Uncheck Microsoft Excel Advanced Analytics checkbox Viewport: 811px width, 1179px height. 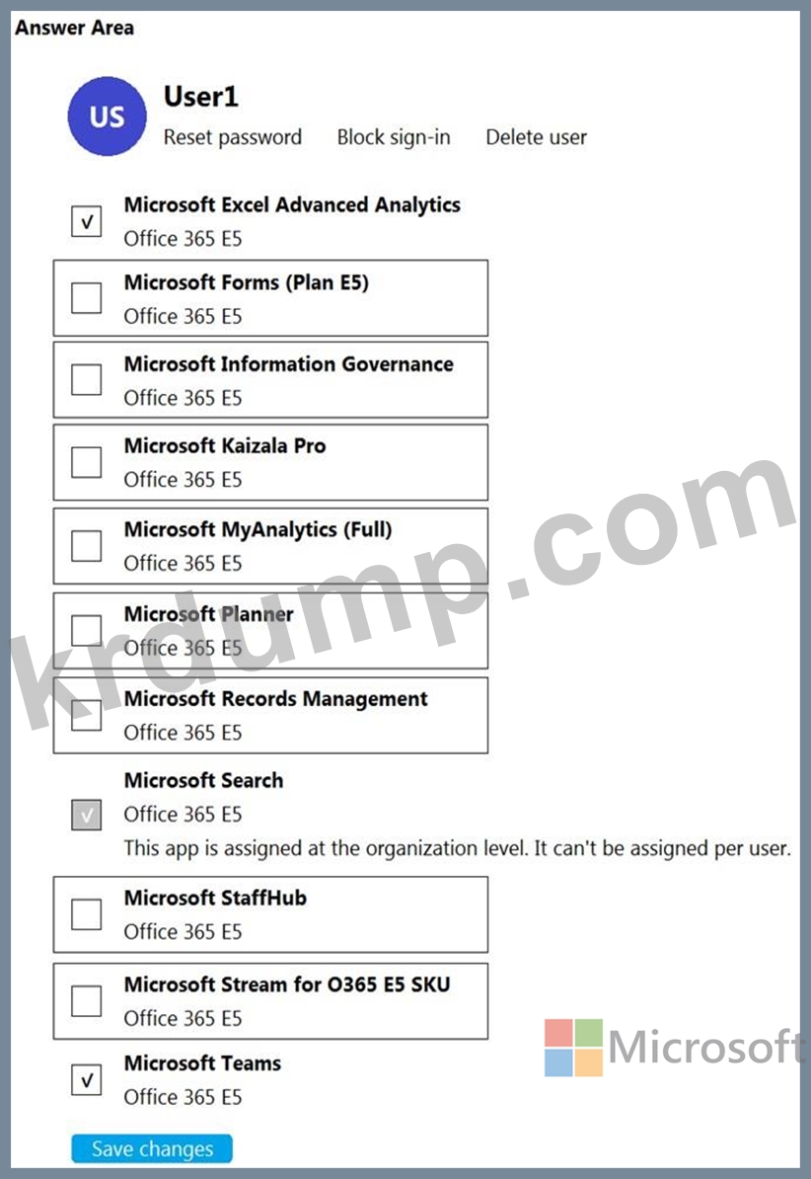click(x=87, y=221)
